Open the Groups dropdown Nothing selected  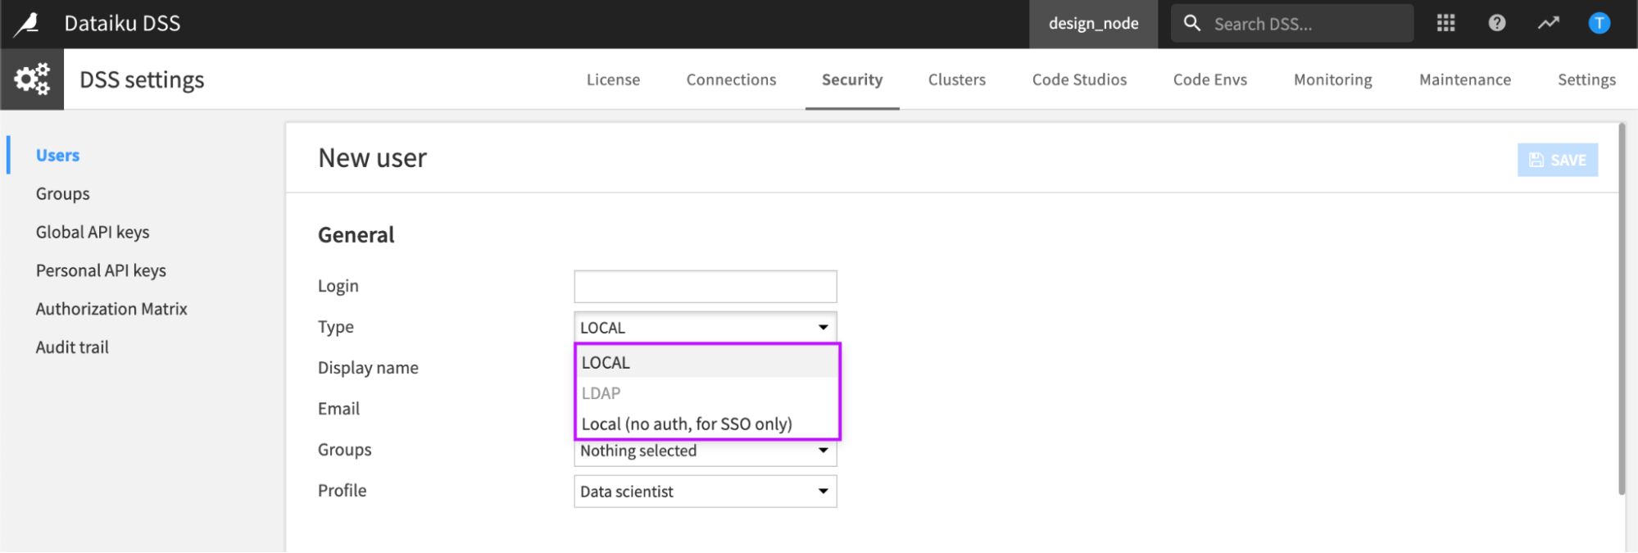pos(706,453)
